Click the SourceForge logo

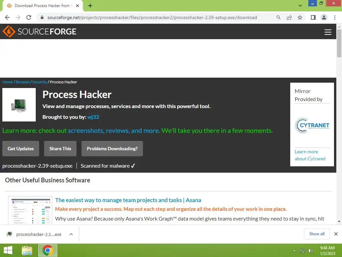point(39,31)
